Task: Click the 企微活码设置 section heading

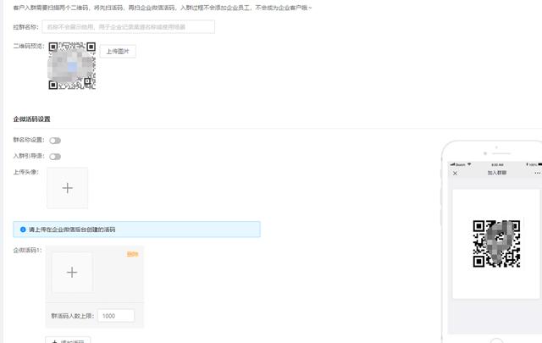Action: tap(32, 119)
